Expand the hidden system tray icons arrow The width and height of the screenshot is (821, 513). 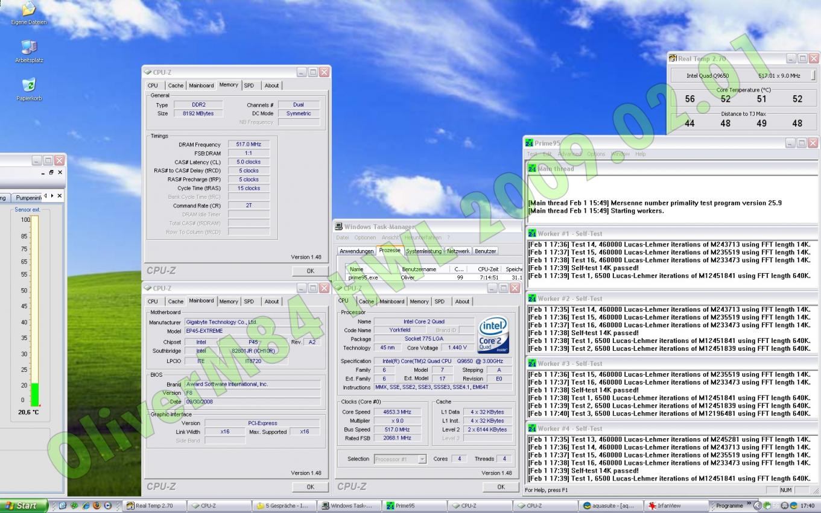(x=758, y=506)
